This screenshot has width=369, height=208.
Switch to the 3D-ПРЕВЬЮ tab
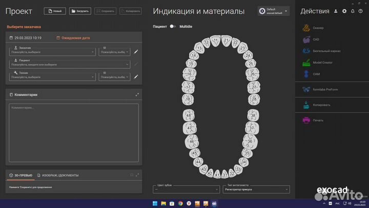(x=20, y=175)
